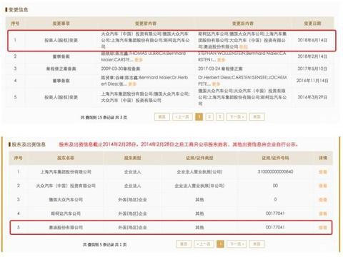Select date cell 2018年2月14日
This screenshot has width=343, height=257.
point(312,56)
